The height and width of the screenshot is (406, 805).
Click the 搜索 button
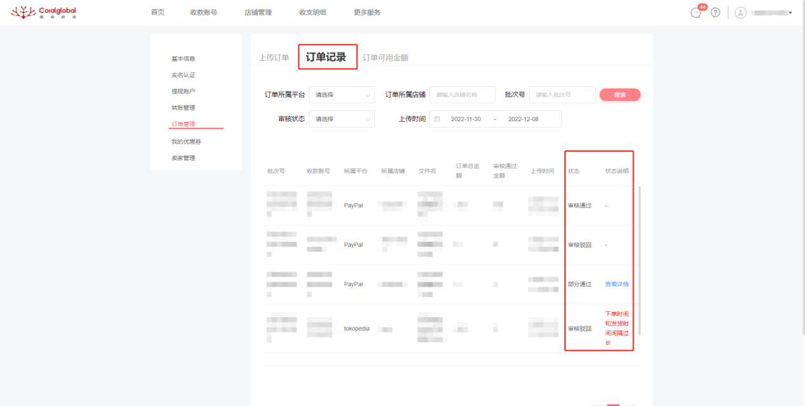620,94
